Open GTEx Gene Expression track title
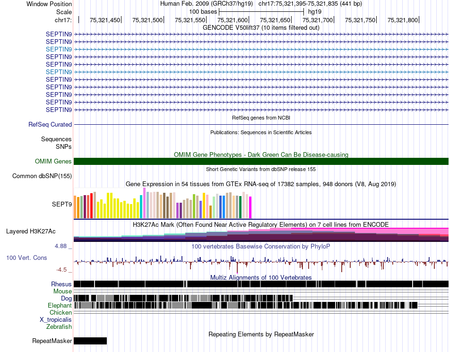 tap(261, 184)
